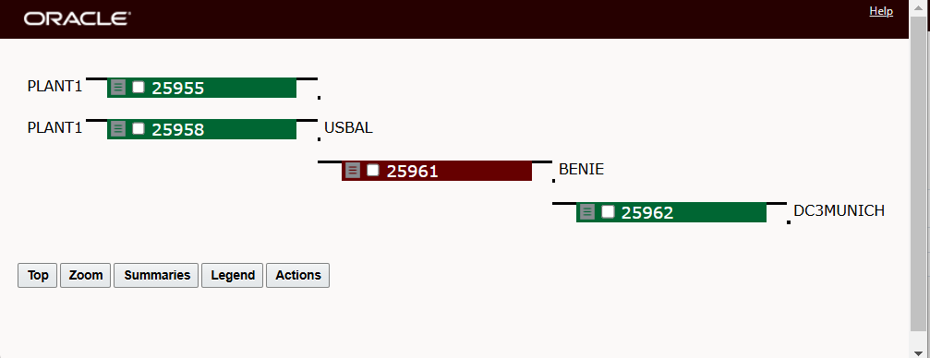Show the Legend
930x358 pixels.
point(233,276)
